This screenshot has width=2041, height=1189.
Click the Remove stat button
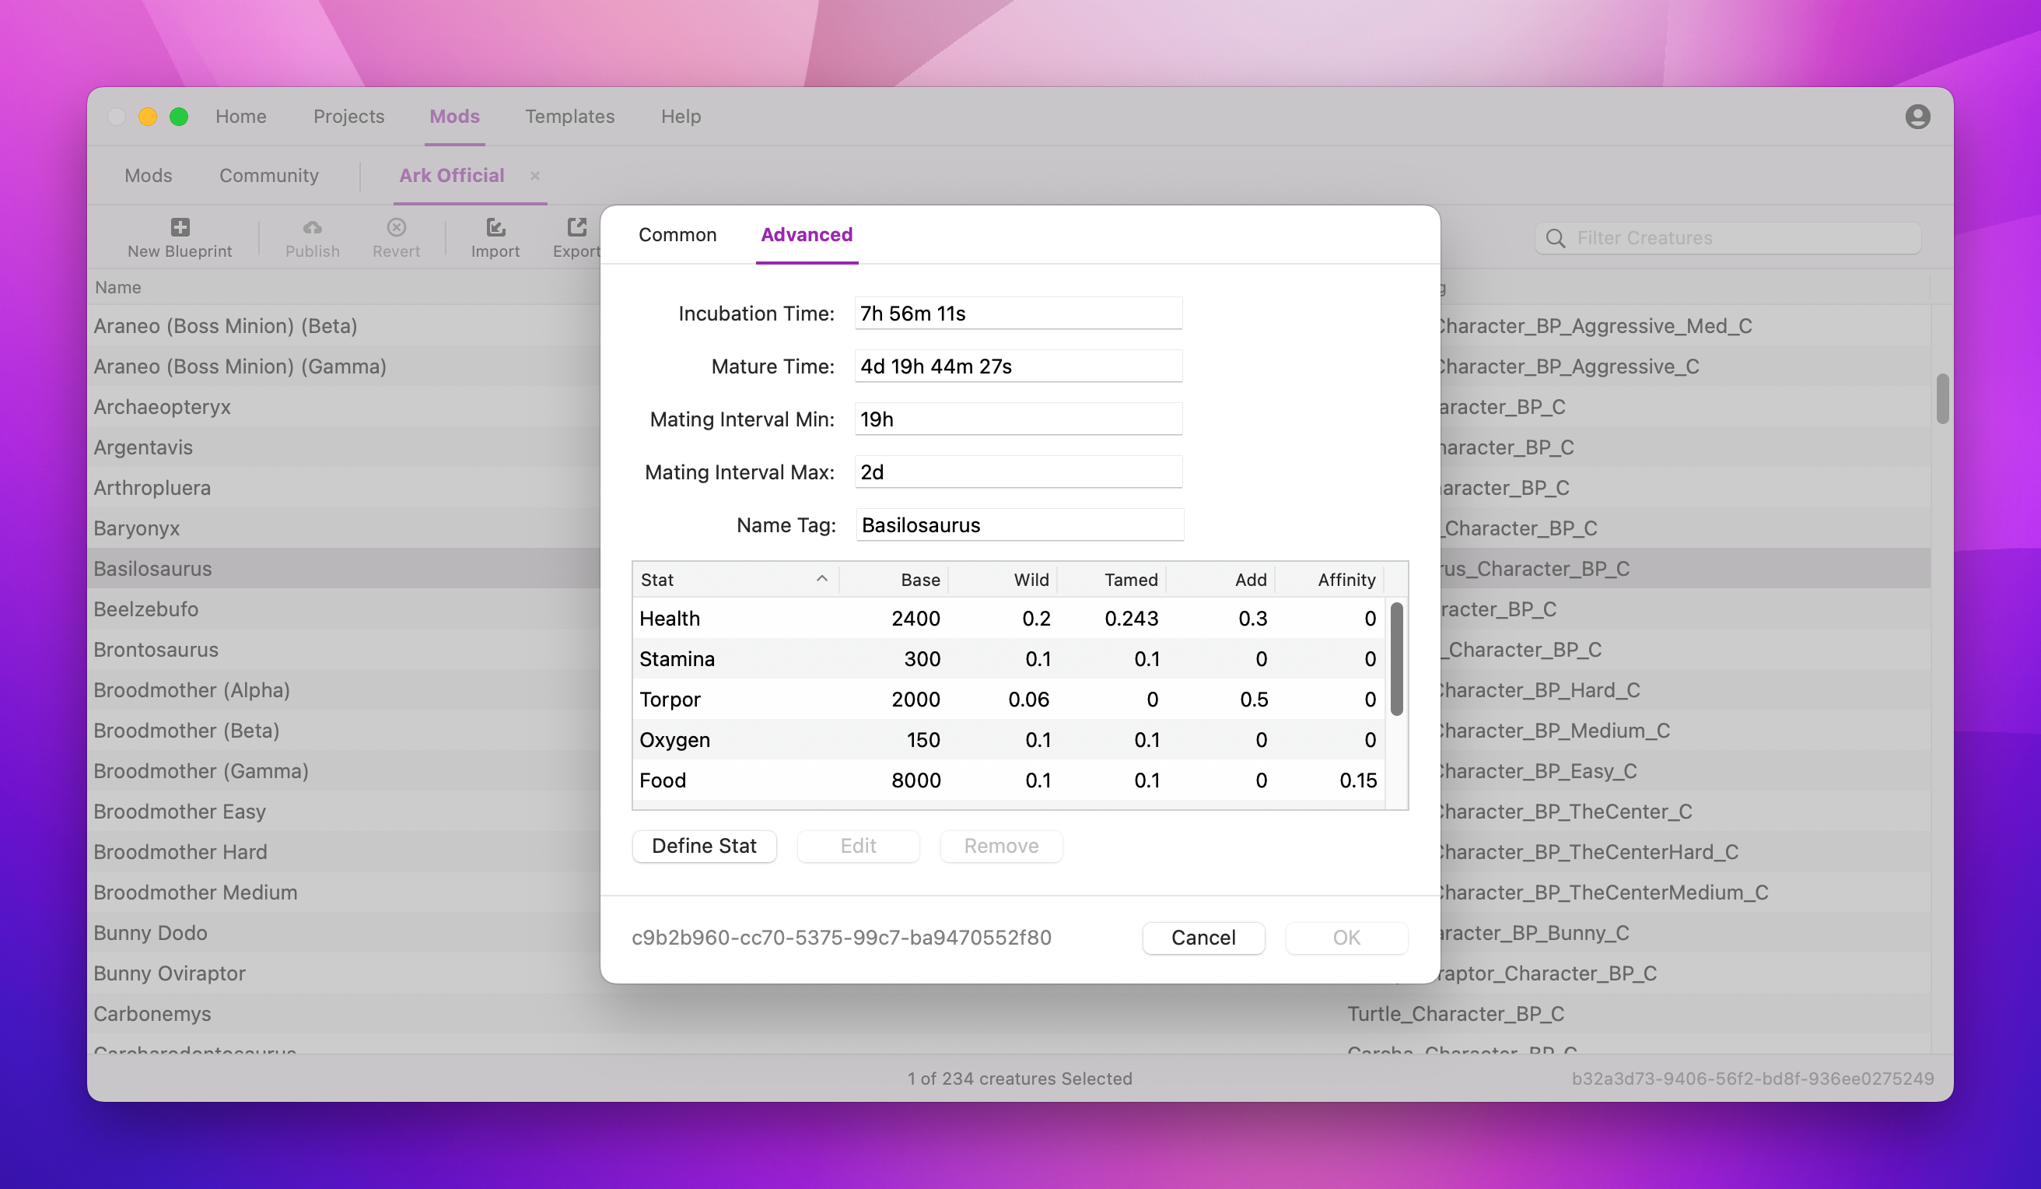tap(1001, 846)
